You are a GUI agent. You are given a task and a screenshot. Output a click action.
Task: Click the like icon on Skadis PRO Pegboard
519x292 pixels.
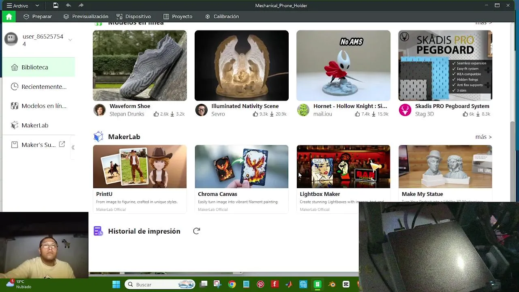[465, 114]
